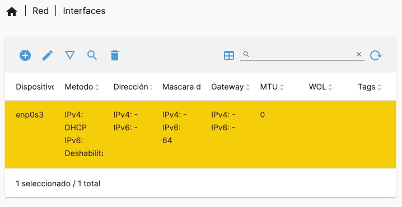Click the Dispositivo column header

click(35, 87)
